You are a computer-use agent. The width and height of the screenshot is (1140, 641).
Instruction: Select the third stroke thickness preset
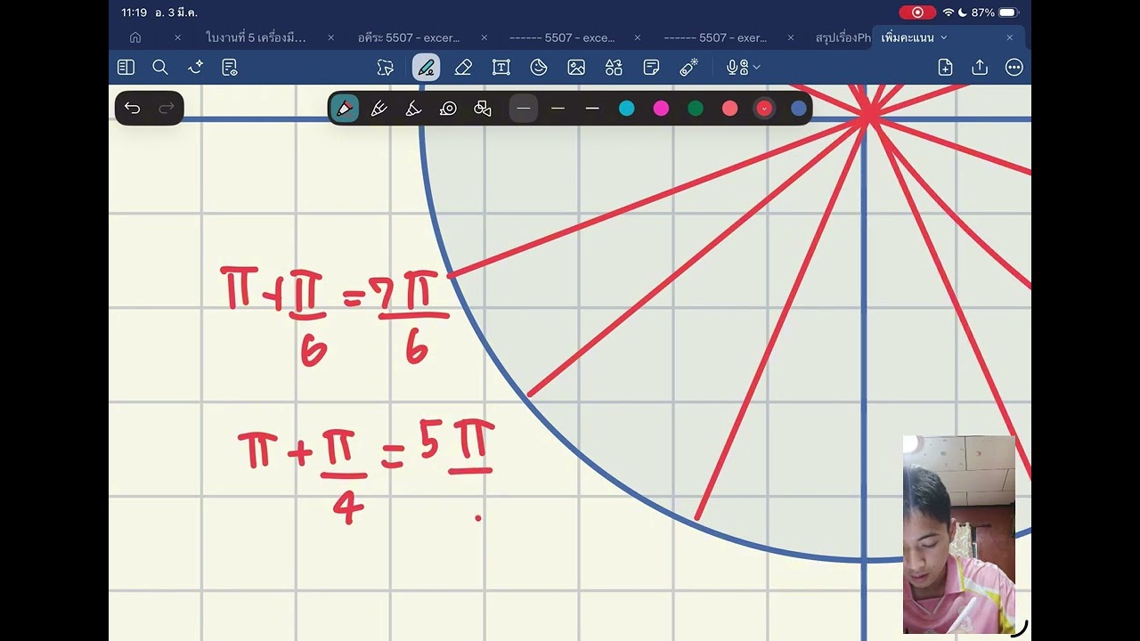pyautogui.click(x=592, y=109)
